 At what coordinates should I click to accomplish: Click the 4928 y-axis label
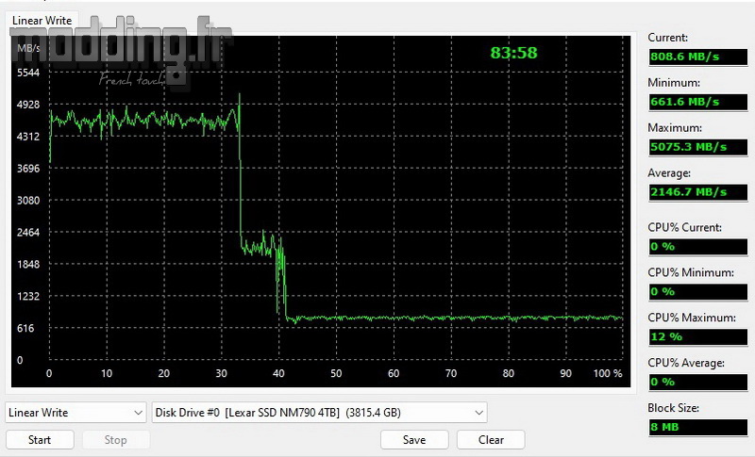28,105
